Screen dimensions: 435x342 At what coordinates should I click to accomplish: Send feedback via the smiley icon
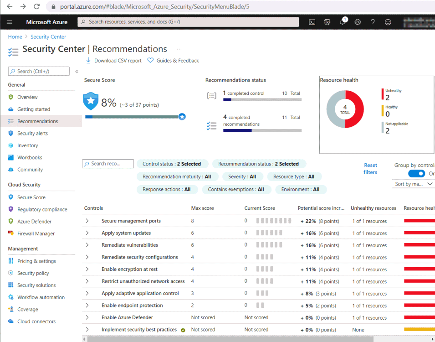(388, 22)
